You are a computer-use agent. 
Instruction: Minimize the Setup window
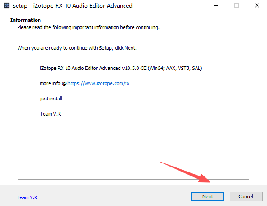(x=216, y=6)
